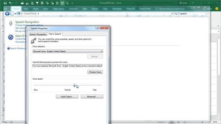This screenshot has width=221, height=124.
Task: Close the Speech Properties dialog
Action: [104, 28]
